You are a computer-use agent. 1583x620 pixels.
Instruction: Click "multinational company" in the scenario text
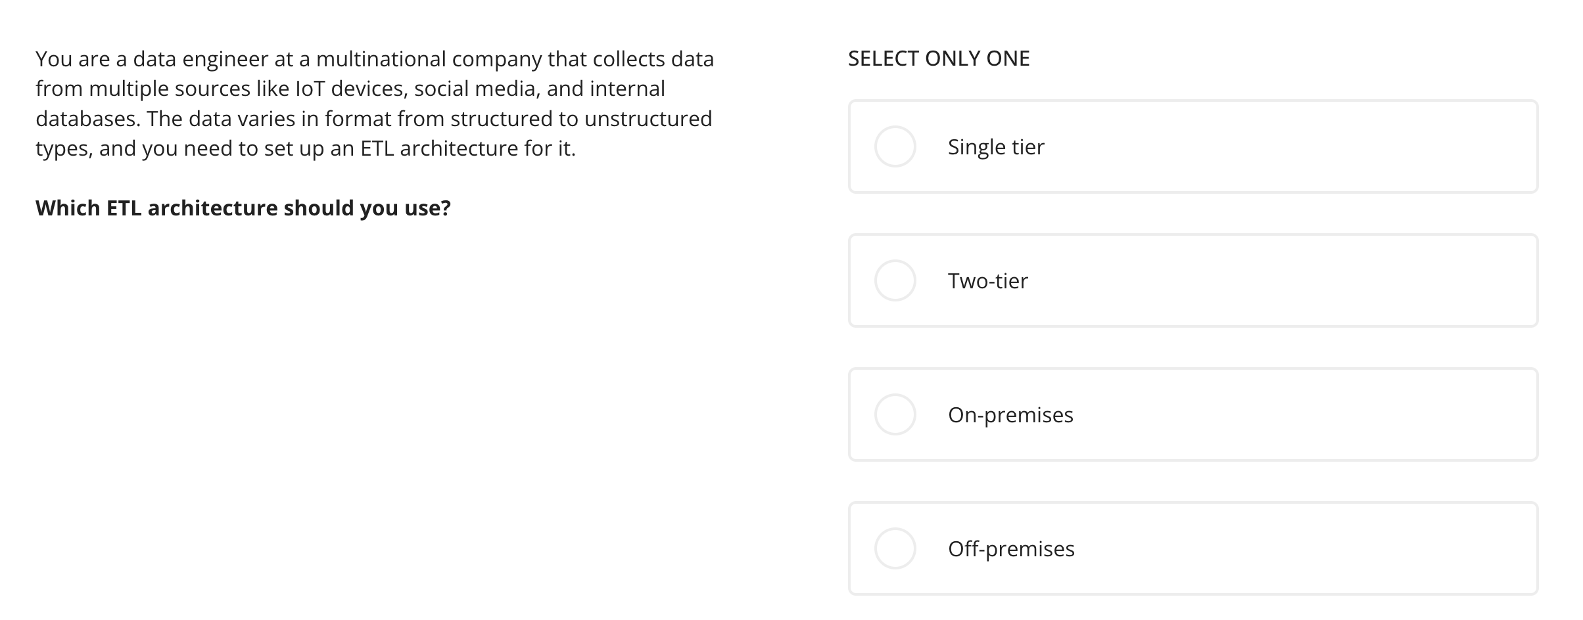click(x=429, y=60)
